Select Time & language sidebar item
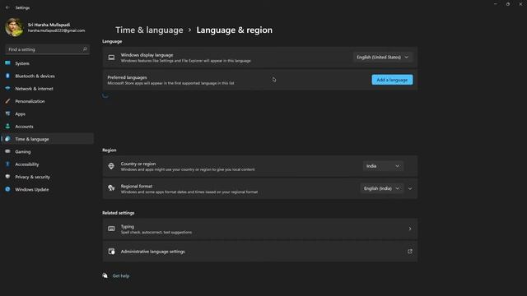 coord(48,139)
